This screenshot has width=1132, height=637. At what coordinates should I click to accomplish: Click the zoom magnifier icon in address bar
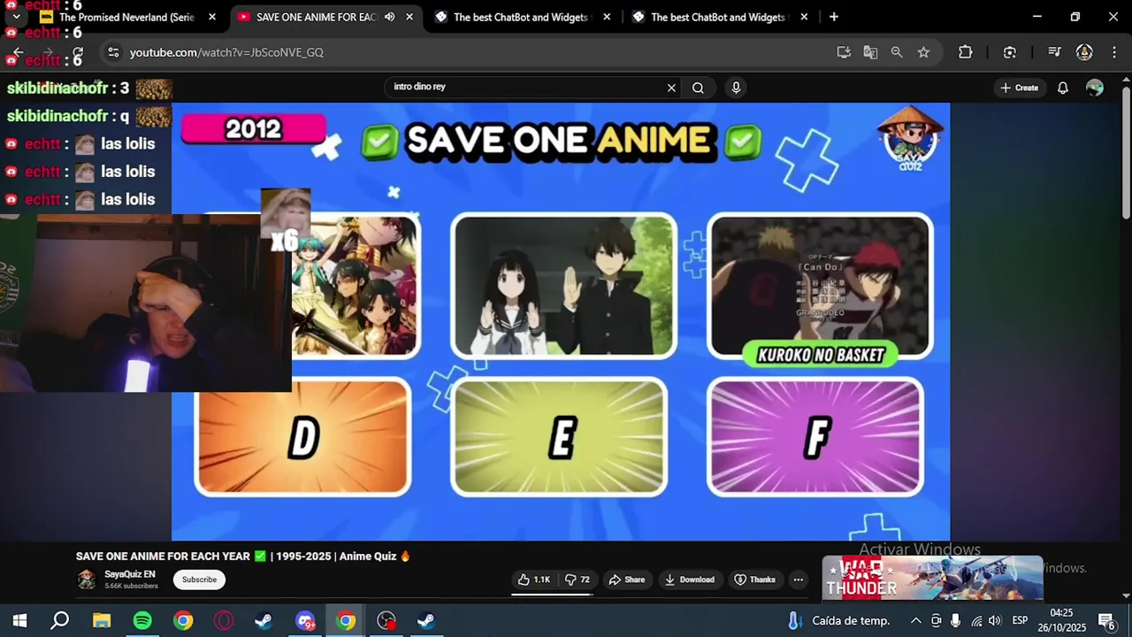(x=897, y=52)
